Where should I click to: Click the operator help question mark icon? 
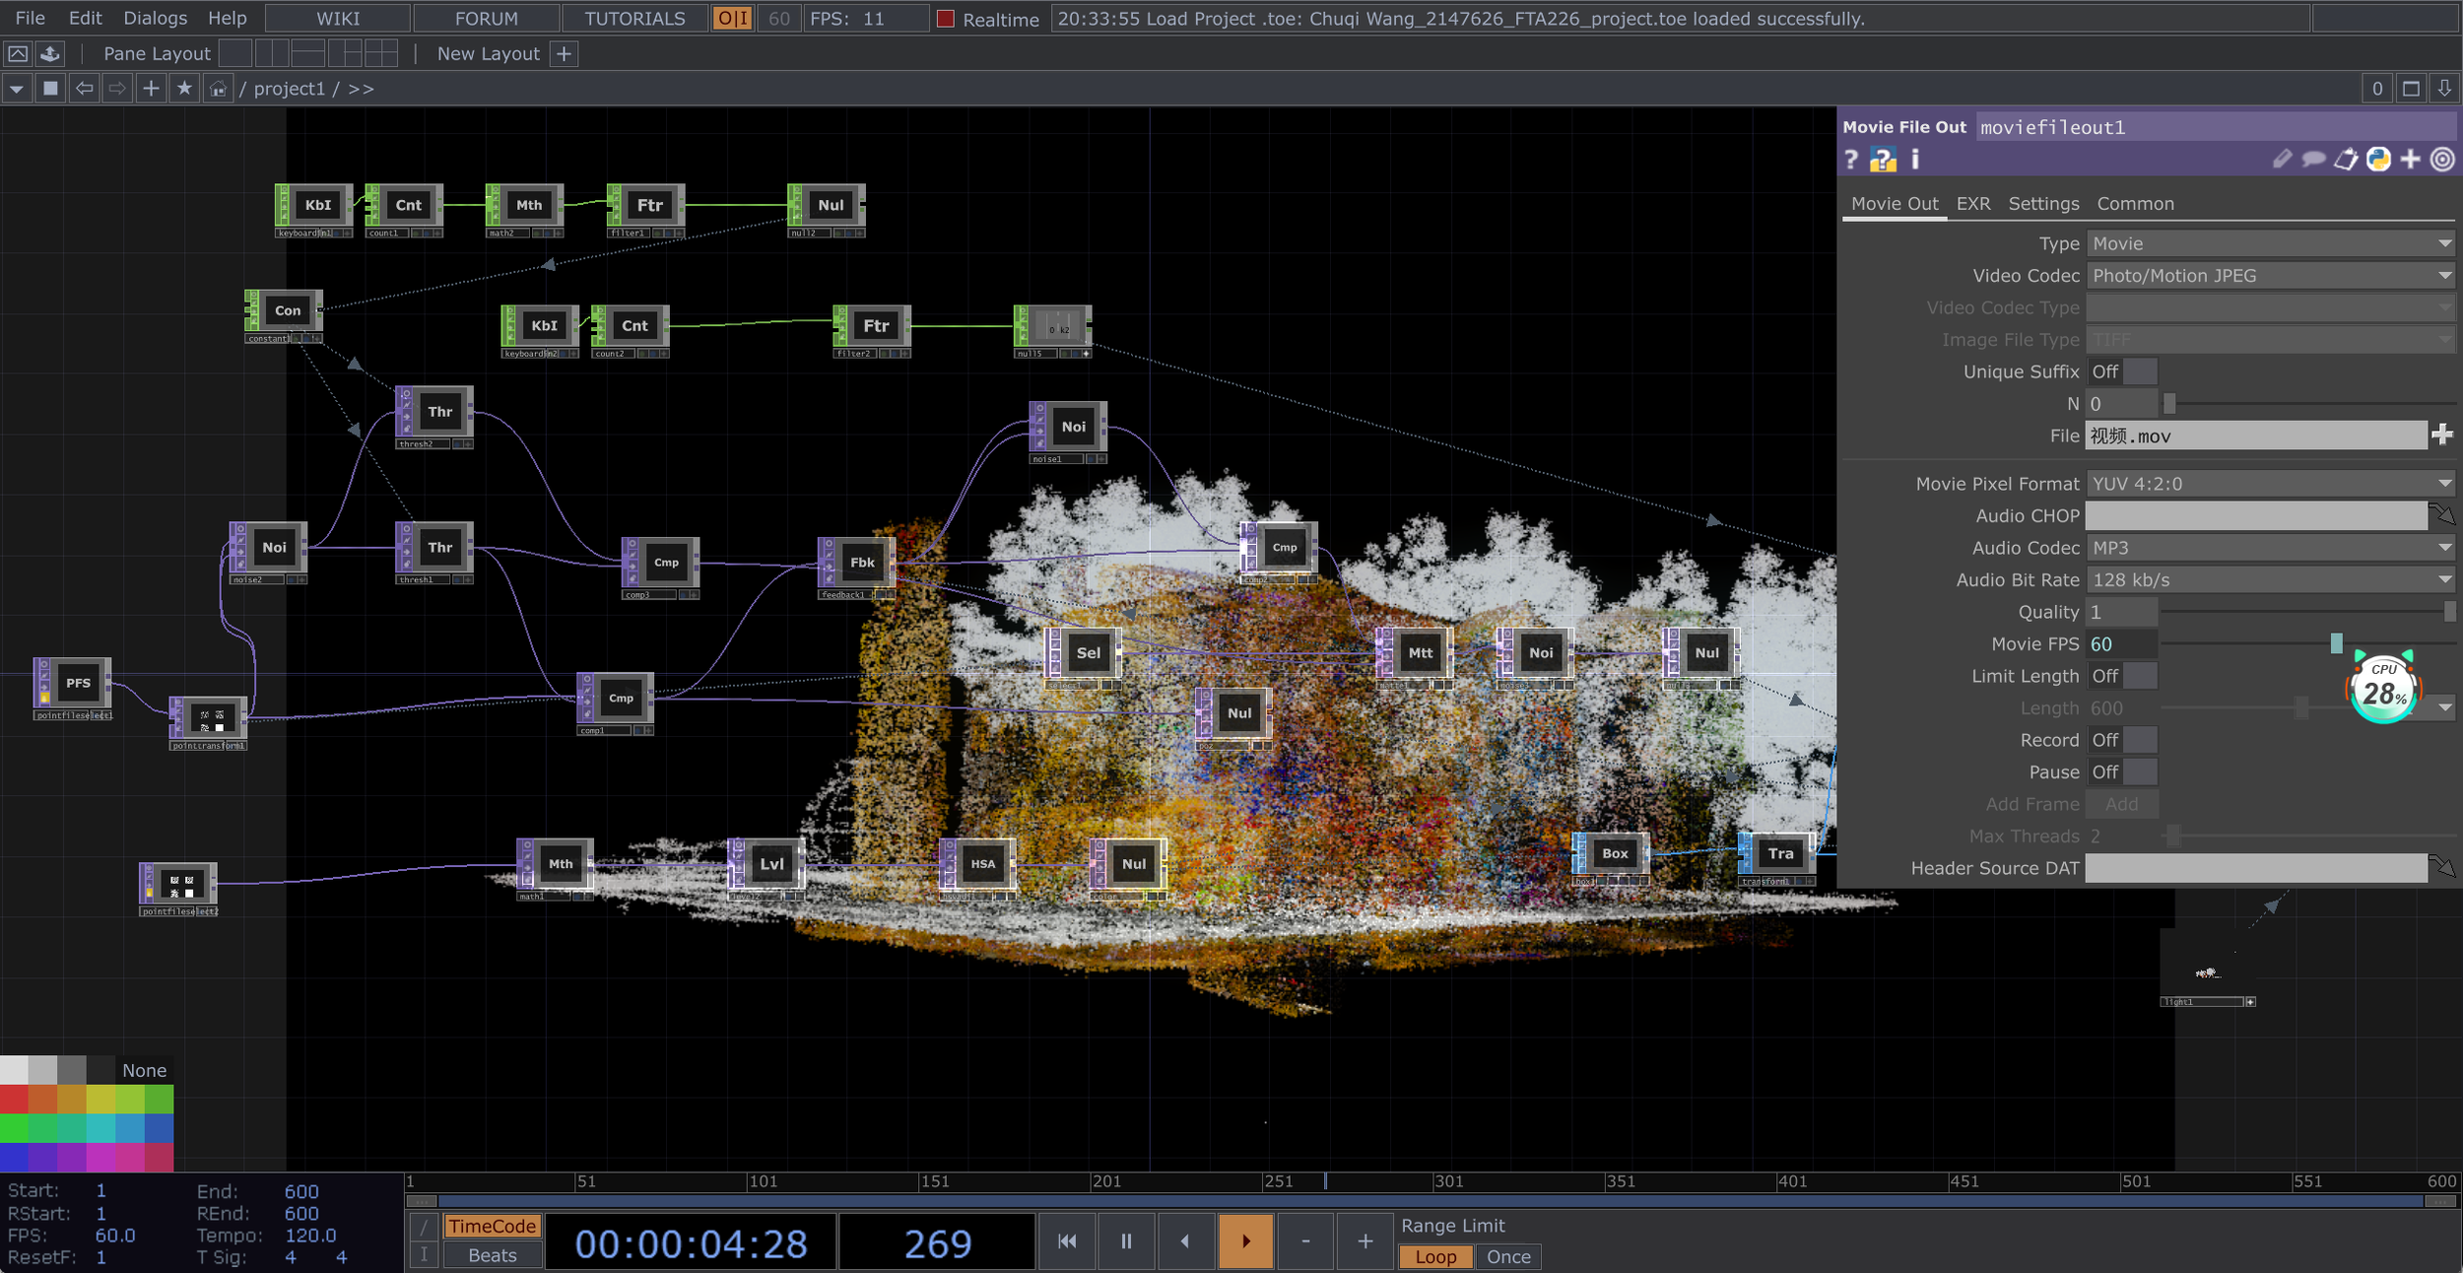pos(1851,160)
